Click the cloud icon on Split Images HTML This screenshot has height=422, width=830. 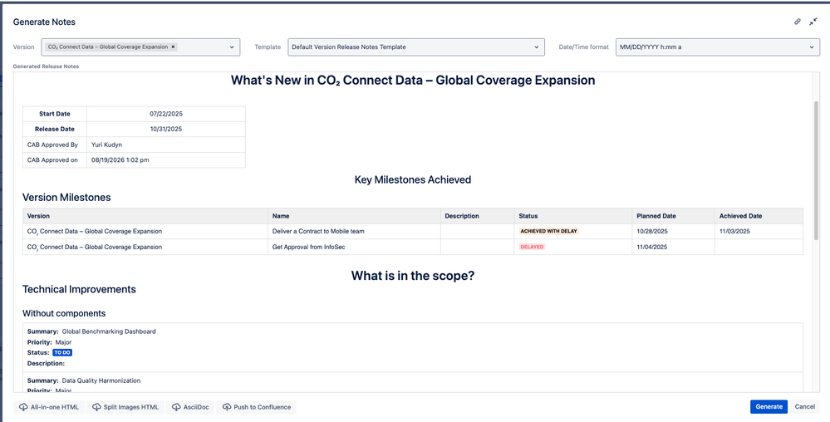[x=96, y=407]
